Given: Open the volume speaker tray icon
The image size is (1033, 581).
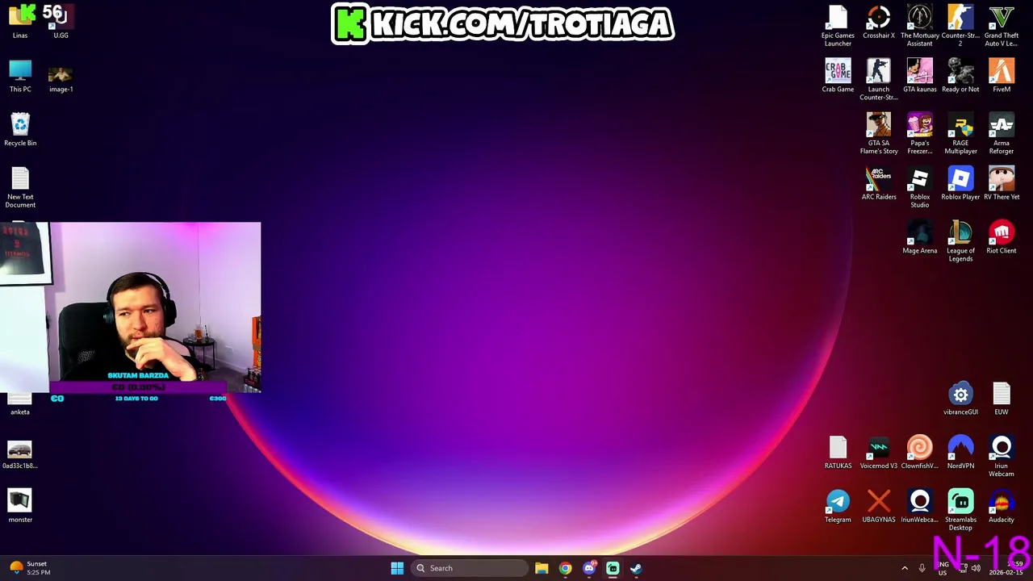Looking at the screenshot, I should coord(976,568).
